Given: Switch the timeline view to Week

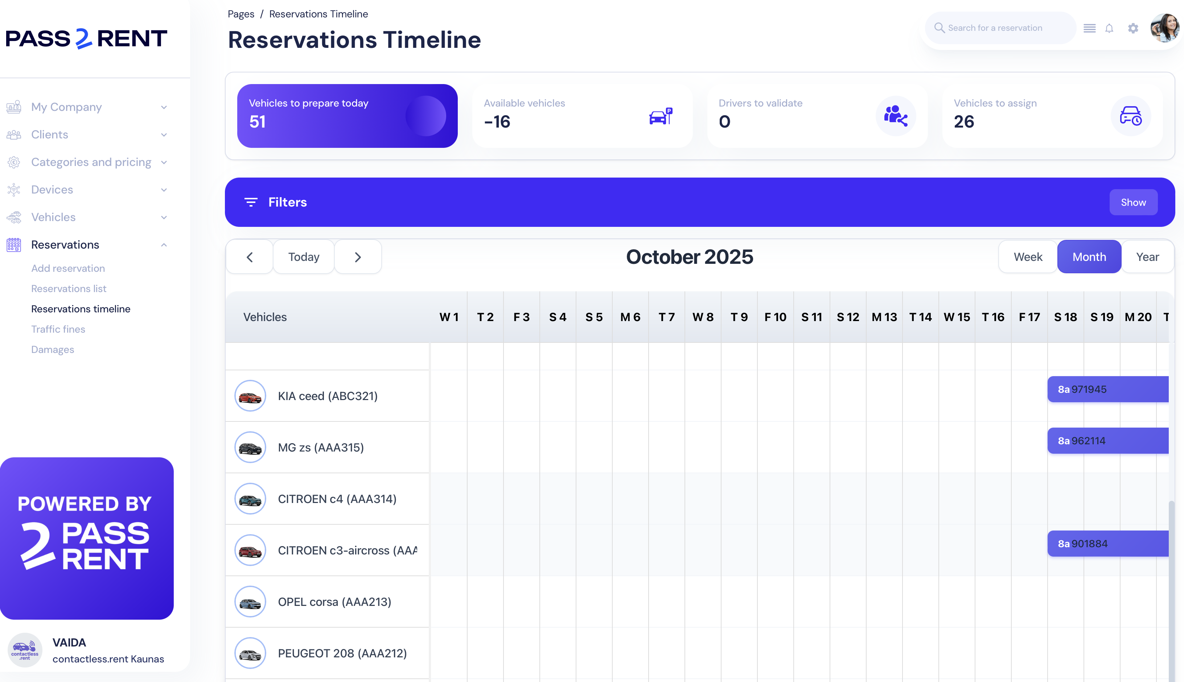Looking at the screenshot, I should [x=1028, y=257].
